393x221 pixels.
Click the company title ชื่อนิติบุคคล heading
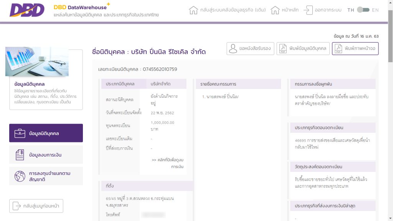click(x=149, y=52)
